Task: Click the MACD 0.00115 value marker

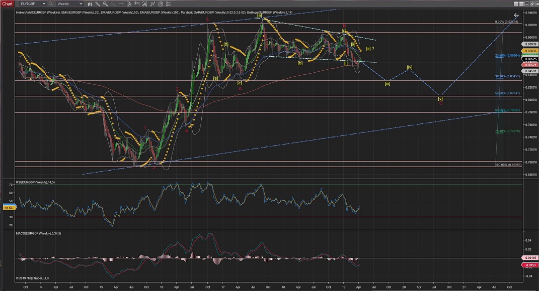Action: tap(530, 258)
